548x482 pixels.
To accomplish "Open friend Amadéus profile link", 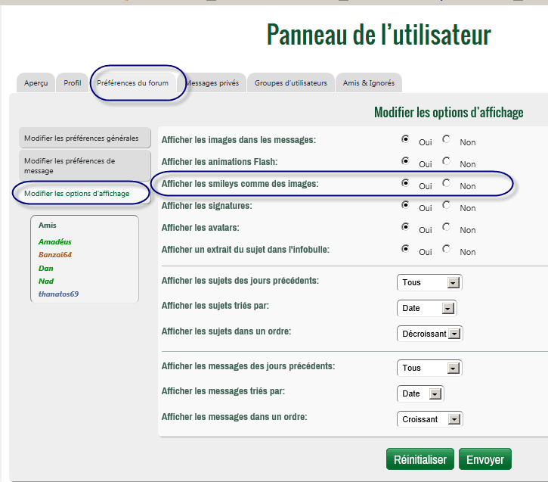I will (x=54, y=242).
